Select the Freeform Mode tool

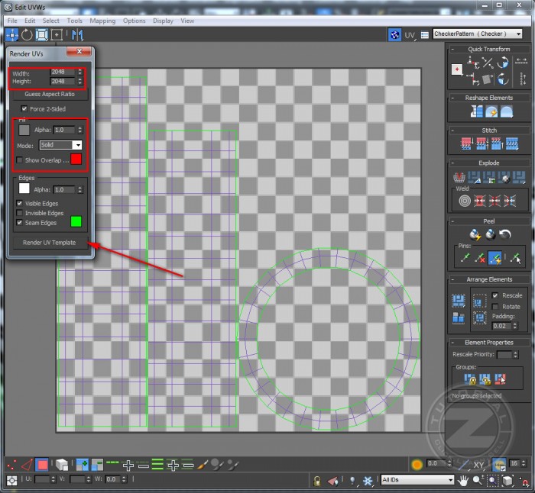(x=57, y=34)
